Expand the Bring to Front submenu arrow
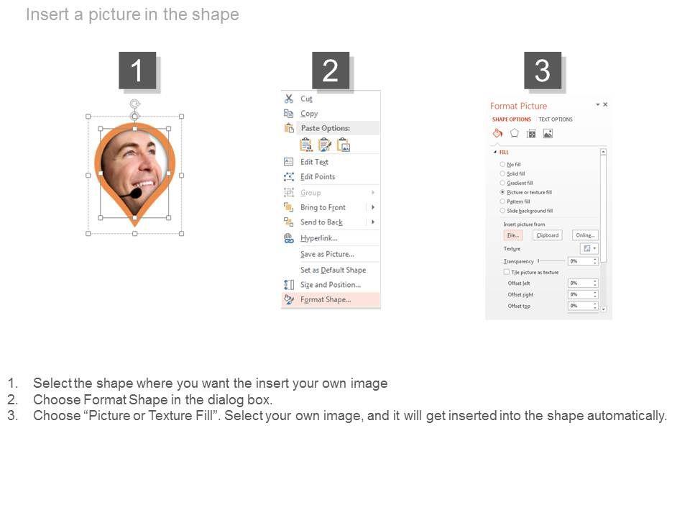This screenshot has width=690, height=518. (x=373, y=207)
